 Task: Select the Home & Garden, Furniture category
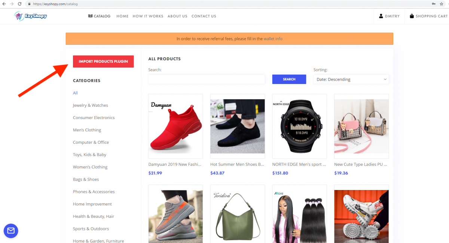98,241
